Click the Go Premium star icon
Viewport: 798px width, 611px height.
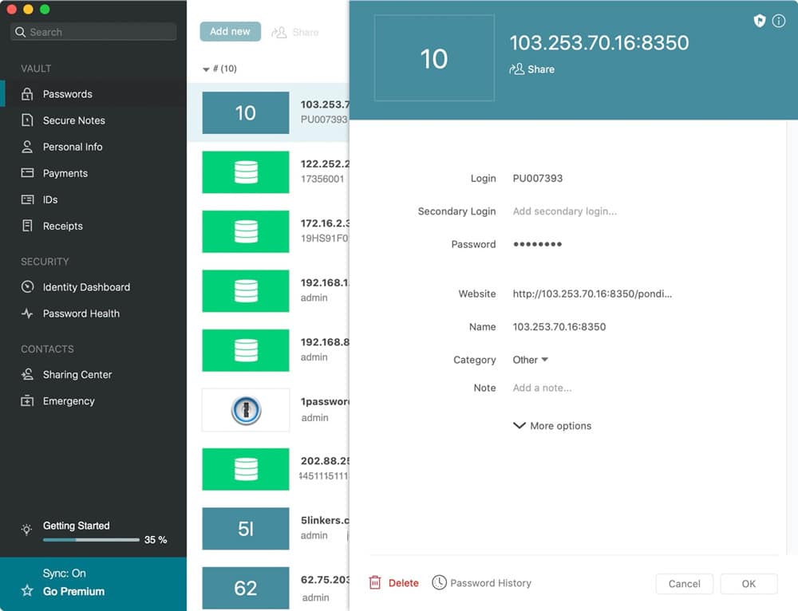tap(27, 590)
